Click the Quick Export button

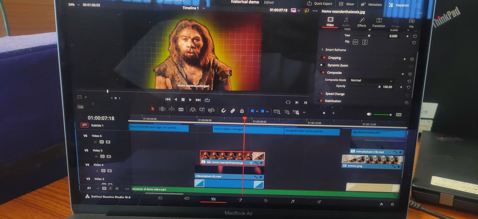point(320,4)
